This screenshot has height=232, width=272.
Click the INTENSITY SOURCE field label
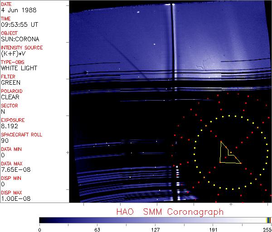22,48
